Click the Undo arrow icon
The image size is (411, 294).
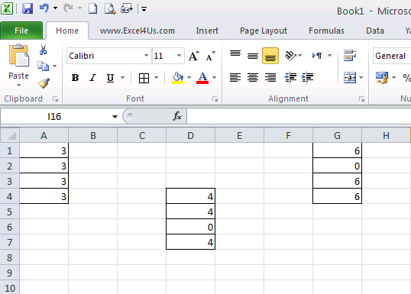[44, 8]
